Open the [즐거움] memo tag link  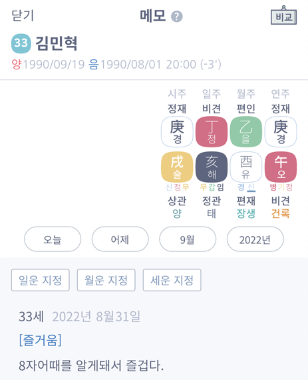coord(40,340)
